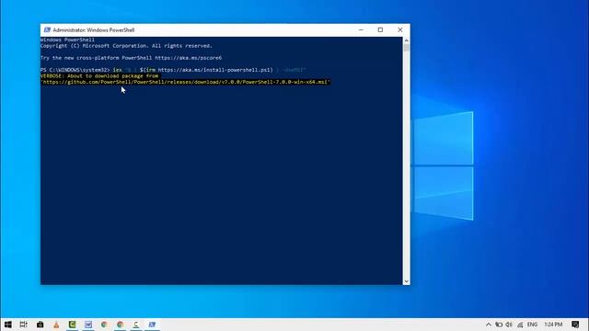This screenshot has height=331, width=589.
Task: Show hidden system tray icons
Action: [489, 325]
